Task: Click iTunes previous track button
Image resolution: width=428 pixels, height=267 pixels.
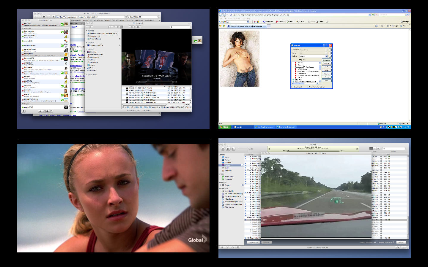Action: coord(223,149)
